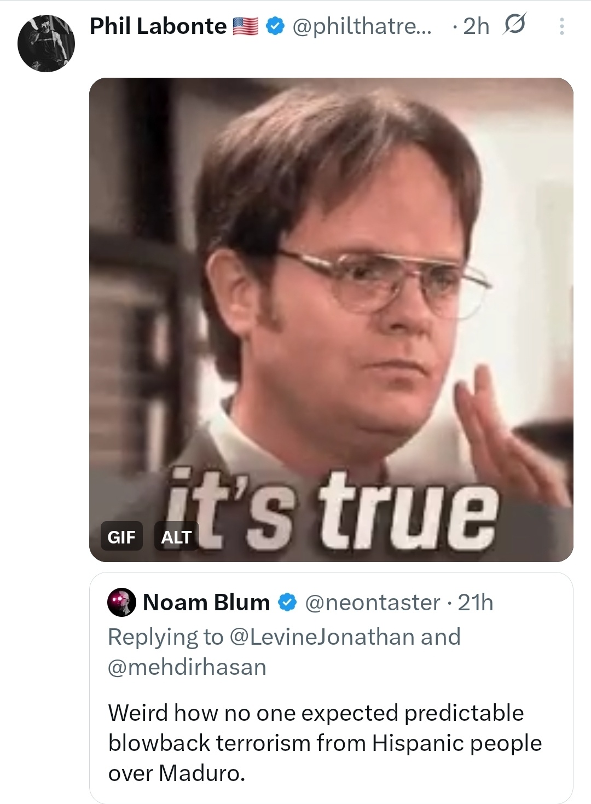The width and height of the screenshot is (591, 804).
Task: Open Noam Blum's small profile avatar
Action: (x=121, y=603)
